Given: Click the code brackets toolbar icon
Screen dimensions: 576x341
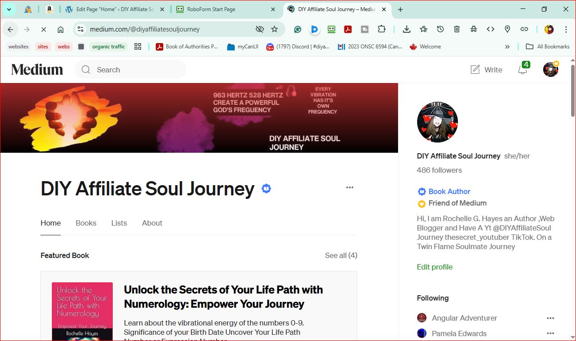Looking at the screenshot, I should pyautogui.click(x=490, y=29).
